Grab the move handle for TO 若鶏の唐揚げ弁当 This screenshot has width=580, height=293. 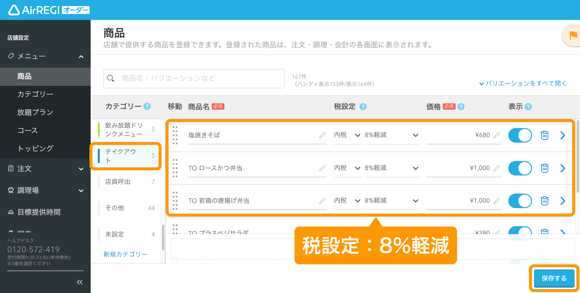click(x=175, y=201)
